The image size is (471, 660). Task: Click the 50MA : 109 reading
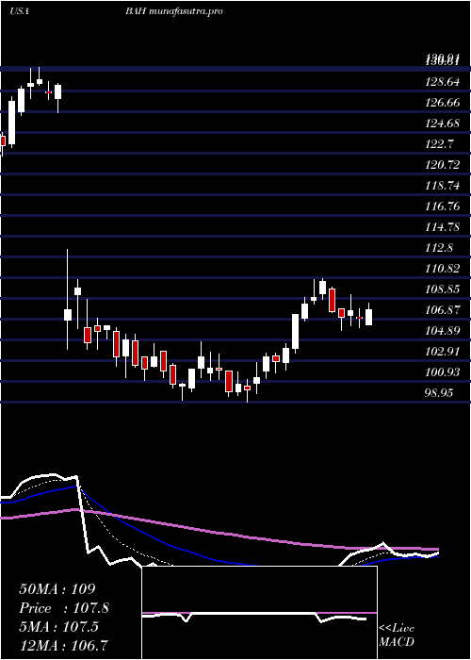[57, 589]
